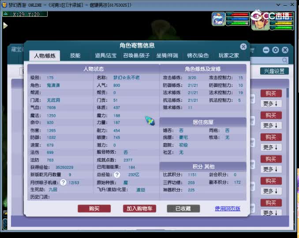This screenshot has width=299, height=238.
Task: Click the settings gear icon in 藏宝阁 window
Action: pos(275,50)
